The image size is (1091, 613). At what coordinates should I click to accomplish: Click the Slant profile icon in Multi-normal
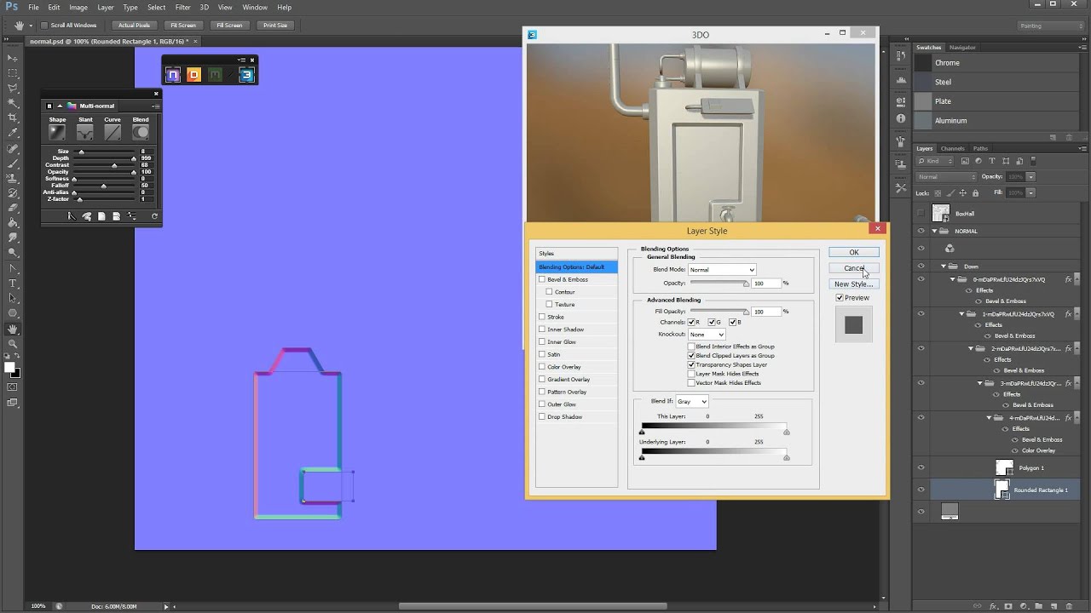tap(85, 133)
